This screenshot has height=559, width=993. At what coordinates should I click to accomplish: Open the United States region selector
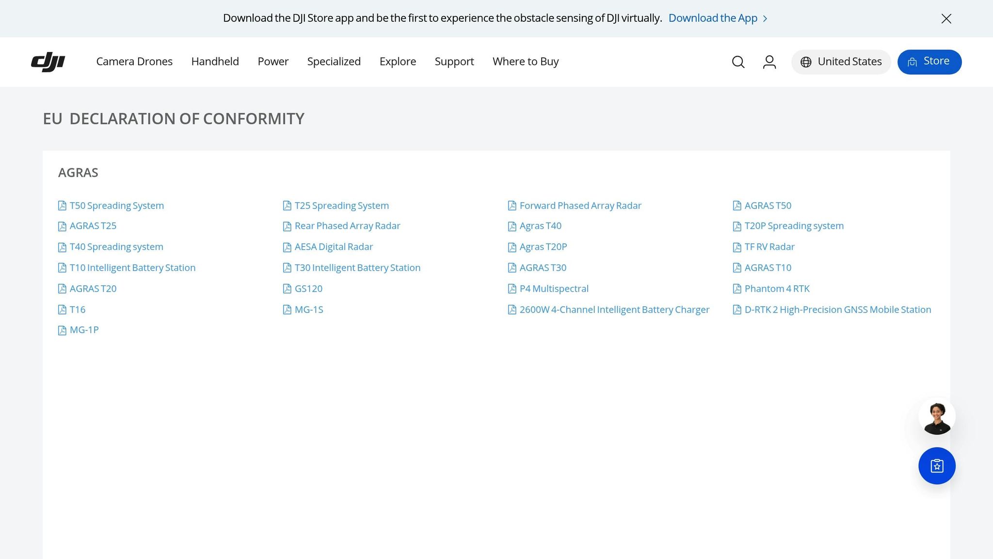(841, 62)
